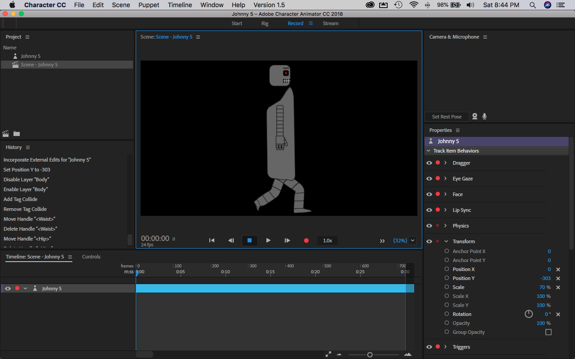Click the Stop button in scene controls
Viewport: 575px width, 359px height.
click(x=249, y=241)
